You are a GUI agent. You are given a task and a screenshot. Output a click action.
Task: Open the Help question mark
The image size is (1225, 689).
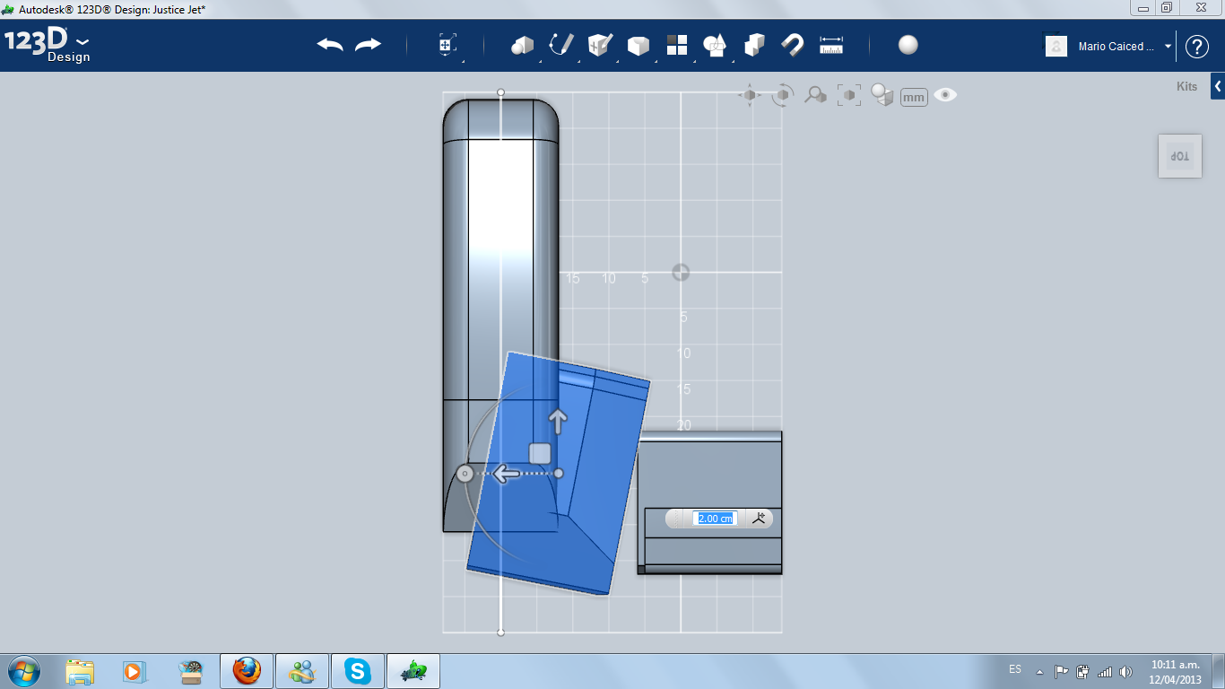[x=1197, y=47]
